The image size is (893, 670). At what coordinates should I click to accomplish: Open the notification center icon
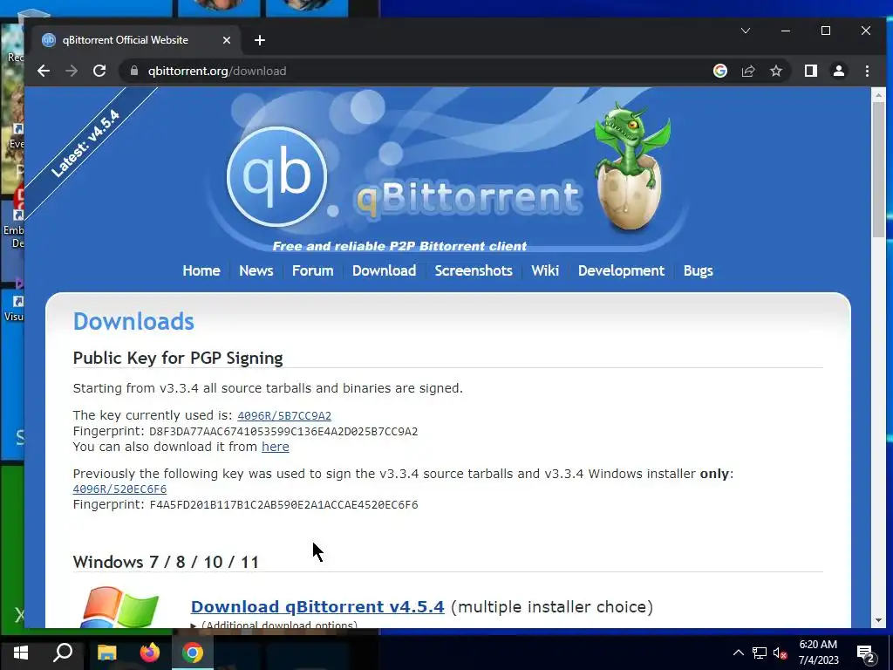click(x=865, y=653)
